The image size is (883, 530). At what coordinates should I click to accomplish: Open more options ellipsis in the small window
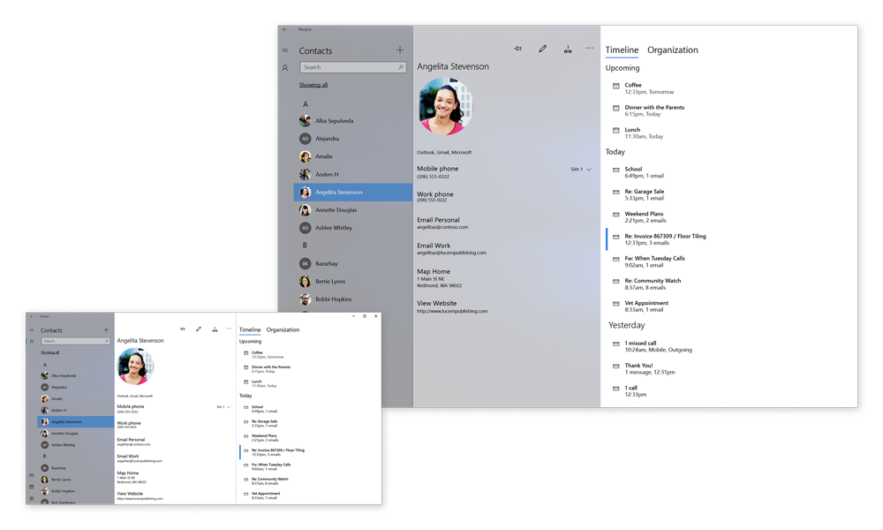(x=229, y=329)
